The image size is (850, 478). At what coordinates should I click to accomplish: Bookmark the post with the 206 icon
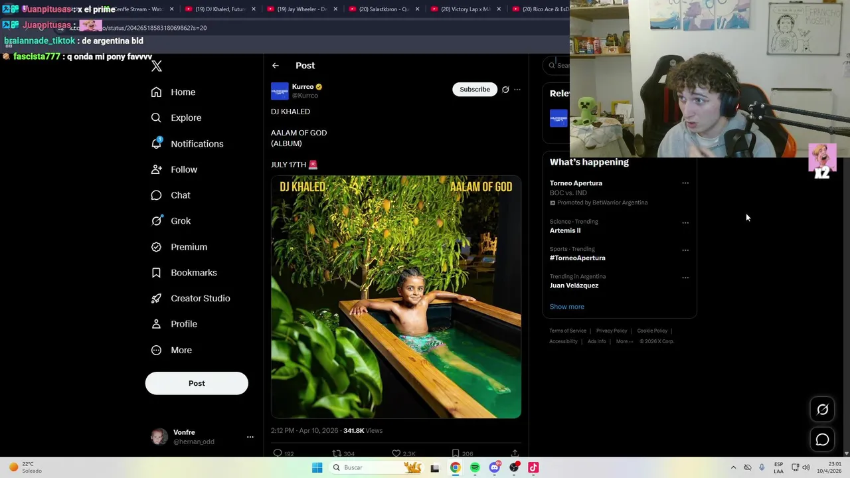tap(455, 453)
